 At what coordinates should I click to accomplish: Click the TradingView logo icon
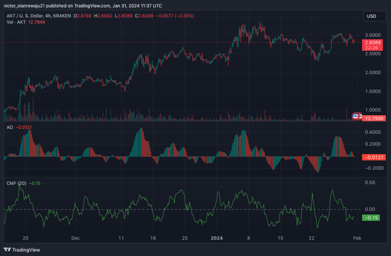[7, 250]
